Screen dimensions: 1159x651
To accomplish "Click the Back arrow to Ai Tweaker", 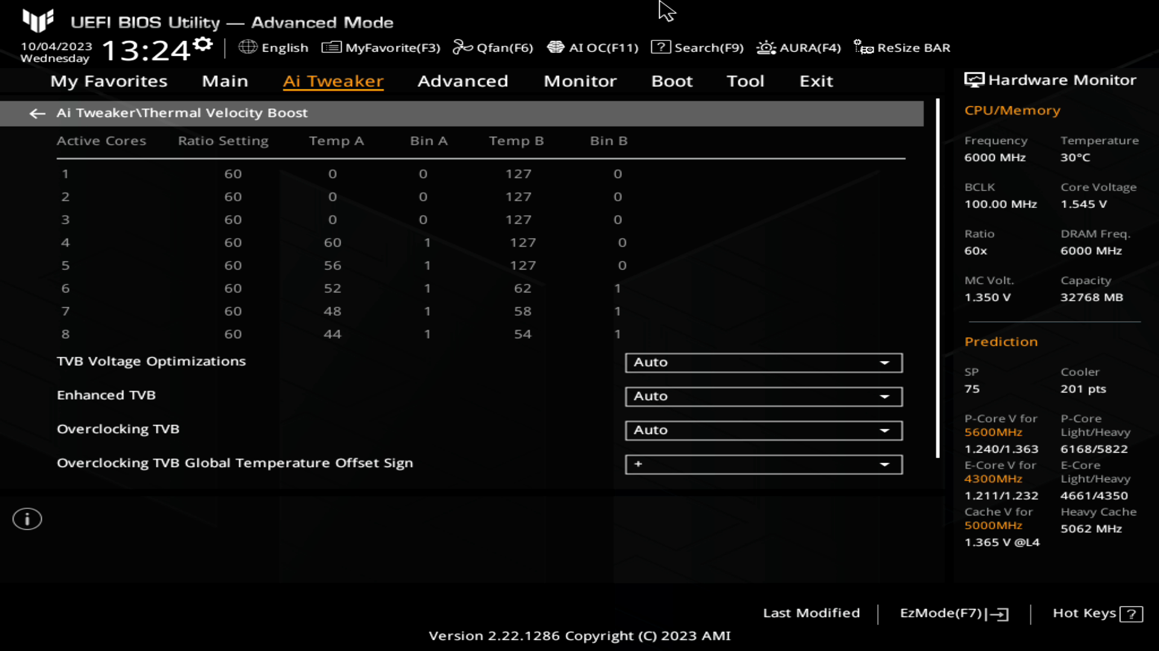I will coord(37,113).
